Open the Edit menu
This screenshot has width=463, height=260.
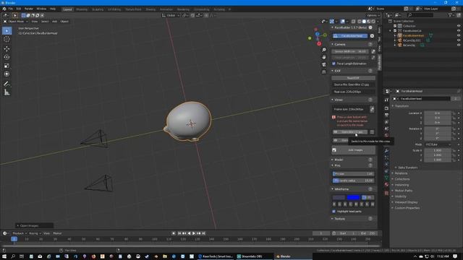pos(18,9)
